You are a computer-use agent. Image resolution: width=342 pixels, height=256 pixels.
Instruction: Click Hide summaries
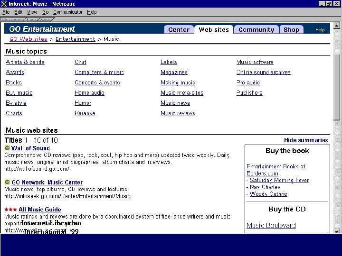(306, 140)
